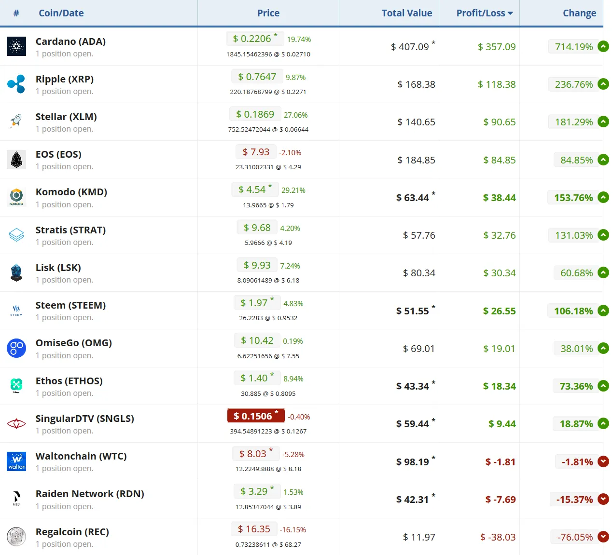Image resolution: width=613 pixels, height=555 pixels.
Task: Open the Waltonchain (WTC) coin name link
Action: (x=81, y=456)
